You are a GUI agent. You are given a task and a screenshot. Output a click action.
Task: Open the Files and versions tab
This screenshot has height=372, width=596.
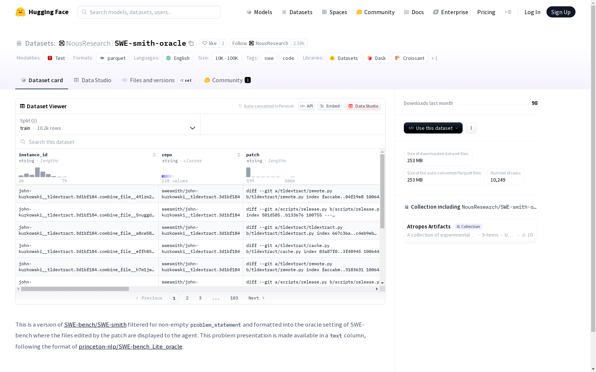tap(158, 80)
